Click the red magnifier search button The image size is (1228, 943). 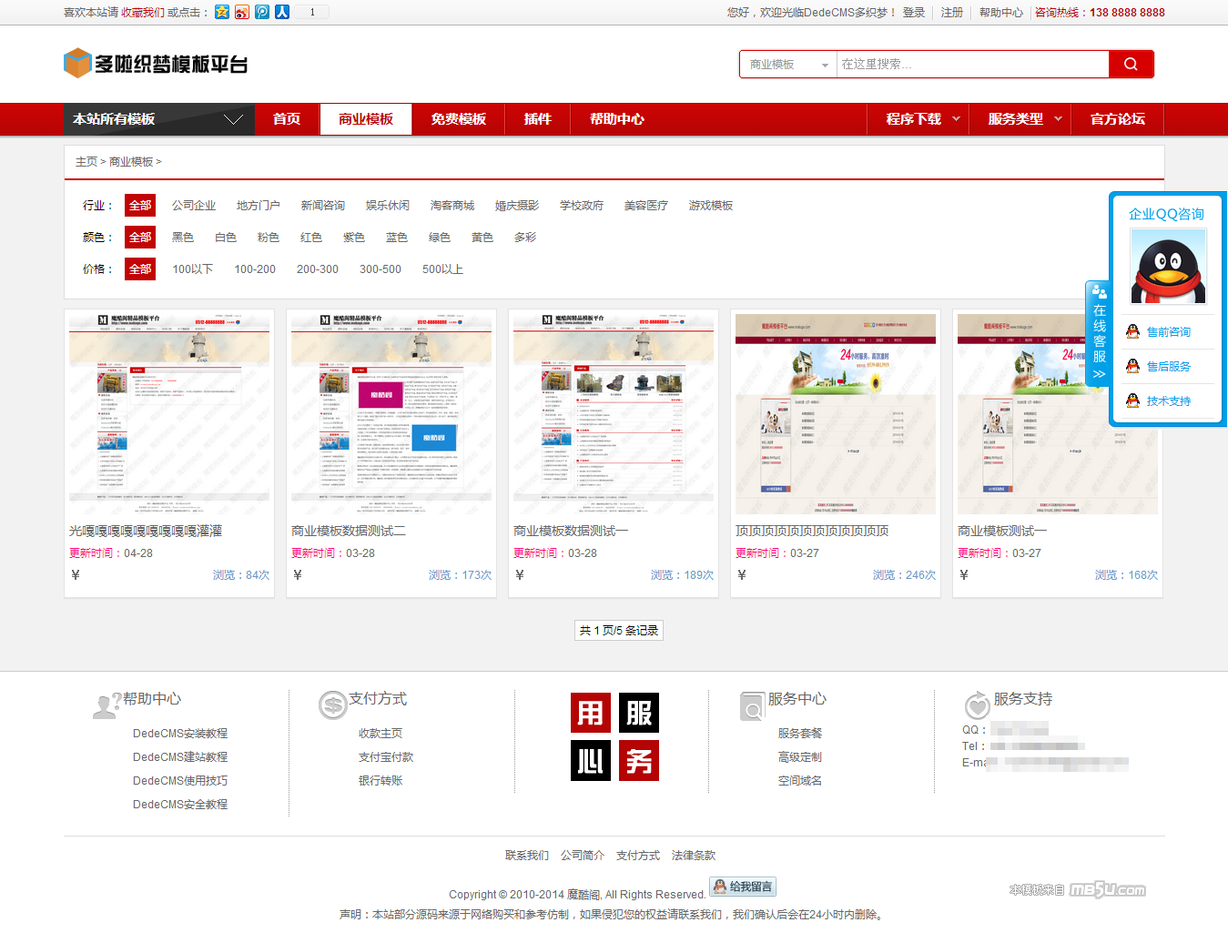tap(1131, 64)
